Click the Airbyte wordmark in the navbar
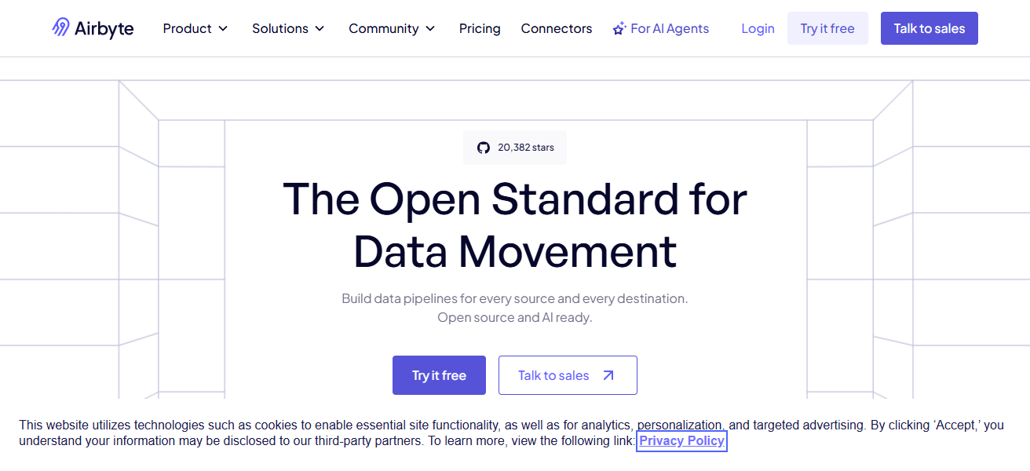 (x=104, y=28)
